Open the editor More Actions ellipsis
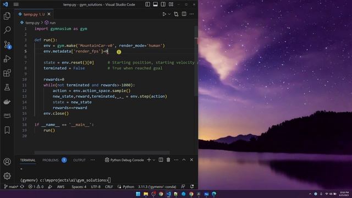This screenshot has height=198, width=352. (x=192, y=14)
